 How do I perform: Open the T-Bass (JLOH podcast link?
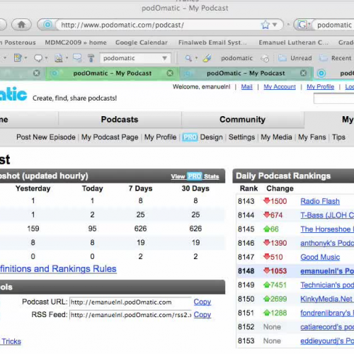point(327,215)
